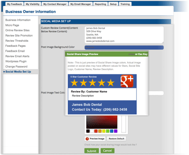Click the third star in preview
This screenshot has height=155, width=189.
click(92, 83)
